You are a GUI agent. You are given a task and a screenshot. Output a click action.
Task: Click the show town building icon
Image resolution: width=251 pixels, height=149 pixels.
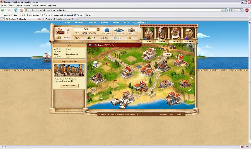coord(131,30)
